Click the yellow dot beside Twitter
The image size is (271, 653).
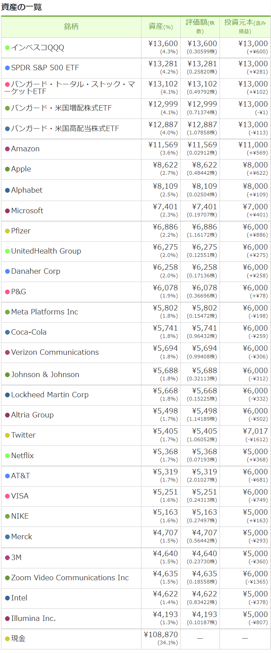coord(7,435)
